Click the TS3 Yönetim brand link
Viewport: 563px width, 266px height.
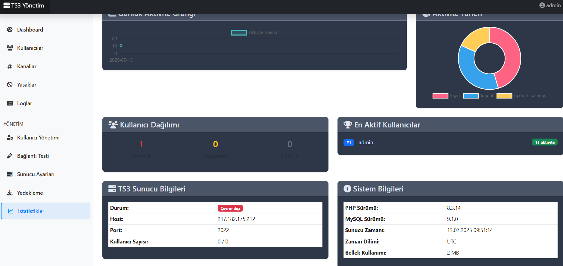[x=24, y=5]
